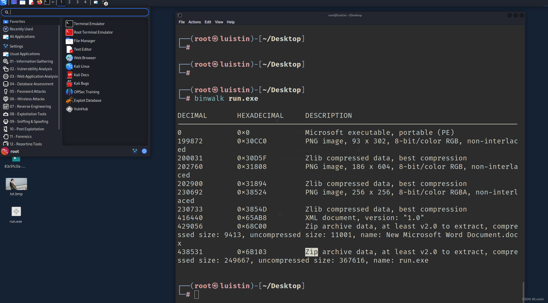Viewport: 548px width, 303px height.
Task: Open the Actions menu in the terminal
Action: pos(194,22)
